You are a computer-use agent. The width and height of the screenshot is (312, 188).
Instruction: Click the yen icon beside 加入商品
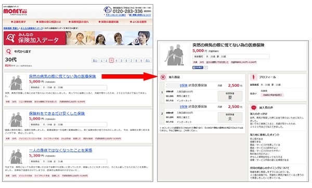click(163, 77)
